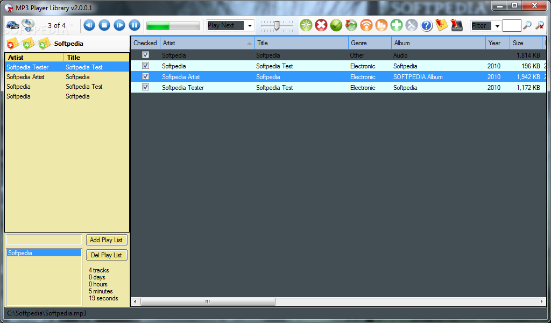Pause the current track
This screenshot has width=551, height=323.
[x=135, y=25]
